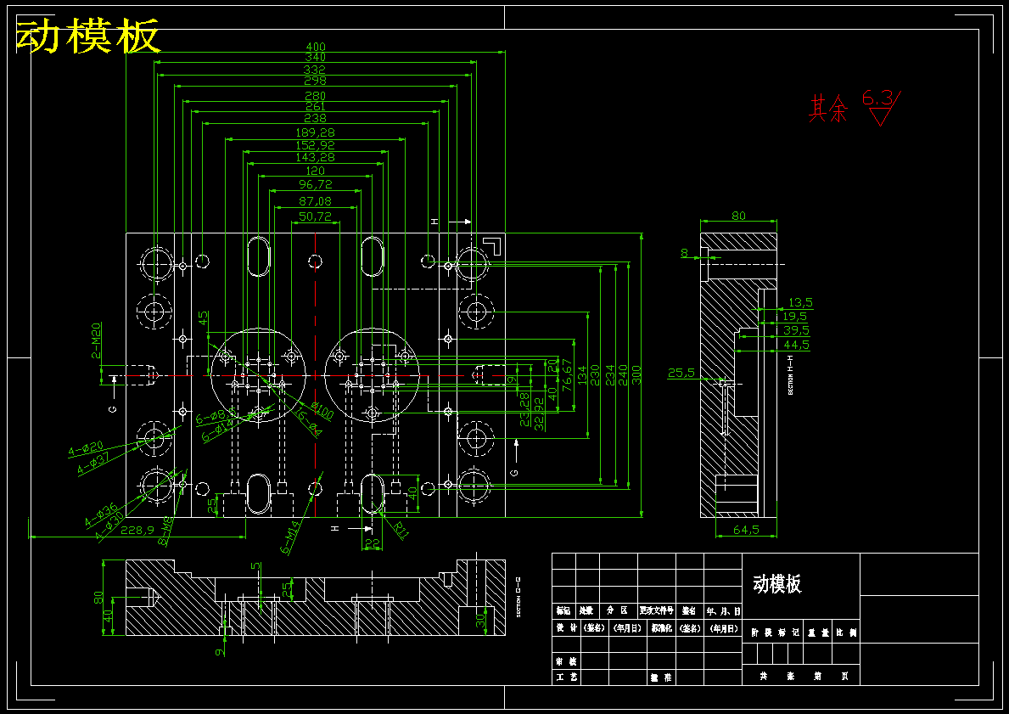Click the 标准化 cell in the title block
Viewport: 1009px width, 714px height.
(x=662, y=627)
